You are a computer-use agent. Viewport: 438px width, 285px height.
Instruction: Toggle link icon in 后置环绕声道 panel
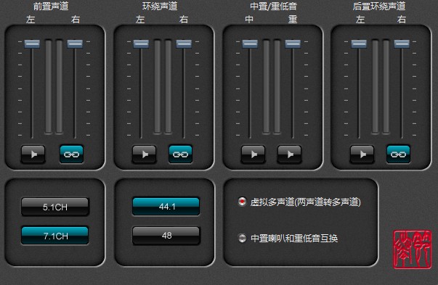click(398, 154)
